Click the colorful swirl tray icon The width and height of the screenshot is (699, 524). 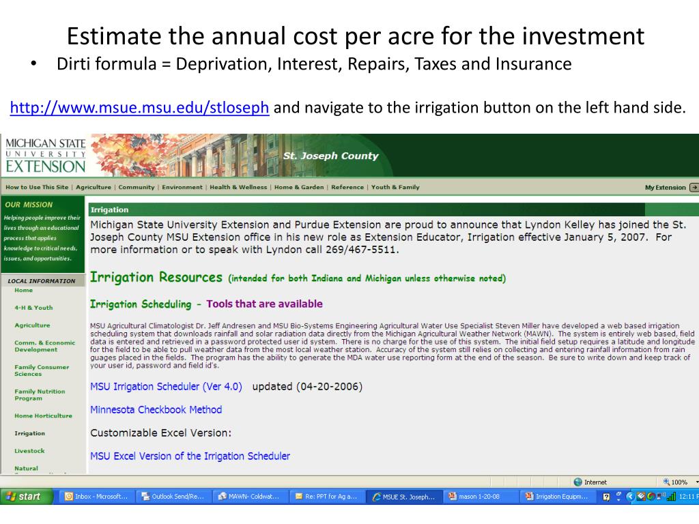point(651,497)
